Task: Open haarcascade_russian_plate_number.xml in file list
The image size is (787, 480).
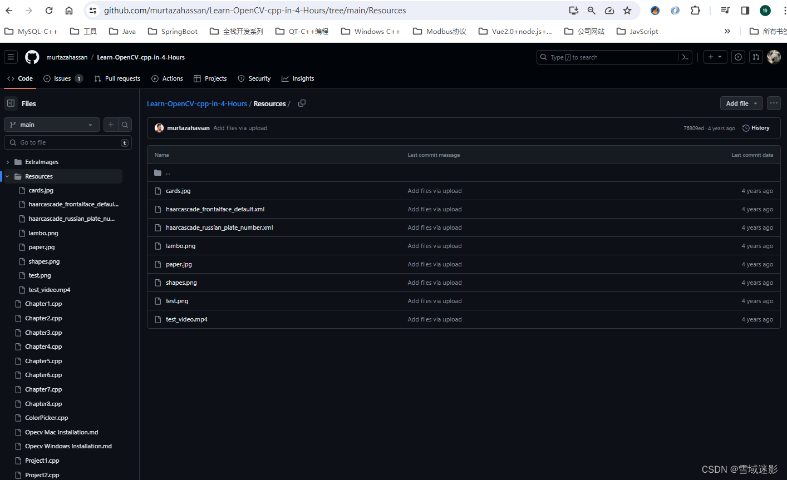Action: (x=219, y=227)
